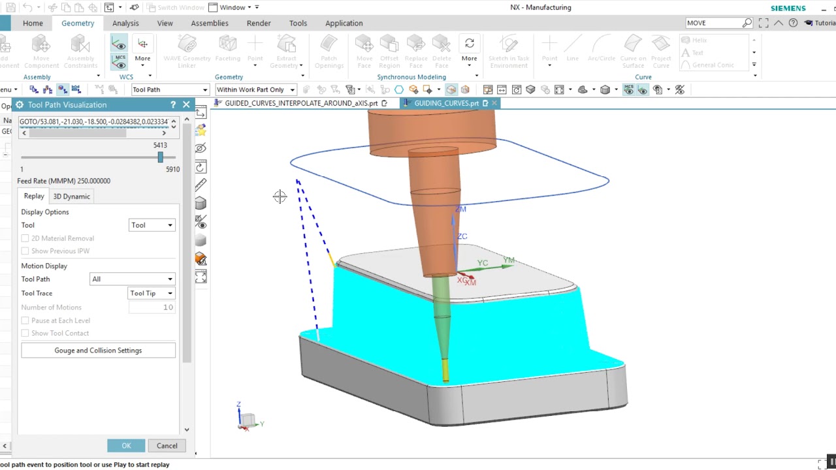The width and height of the screenshot is (836, 470).
Task: Click the tool path position slider handle
Action: (160, 157)
